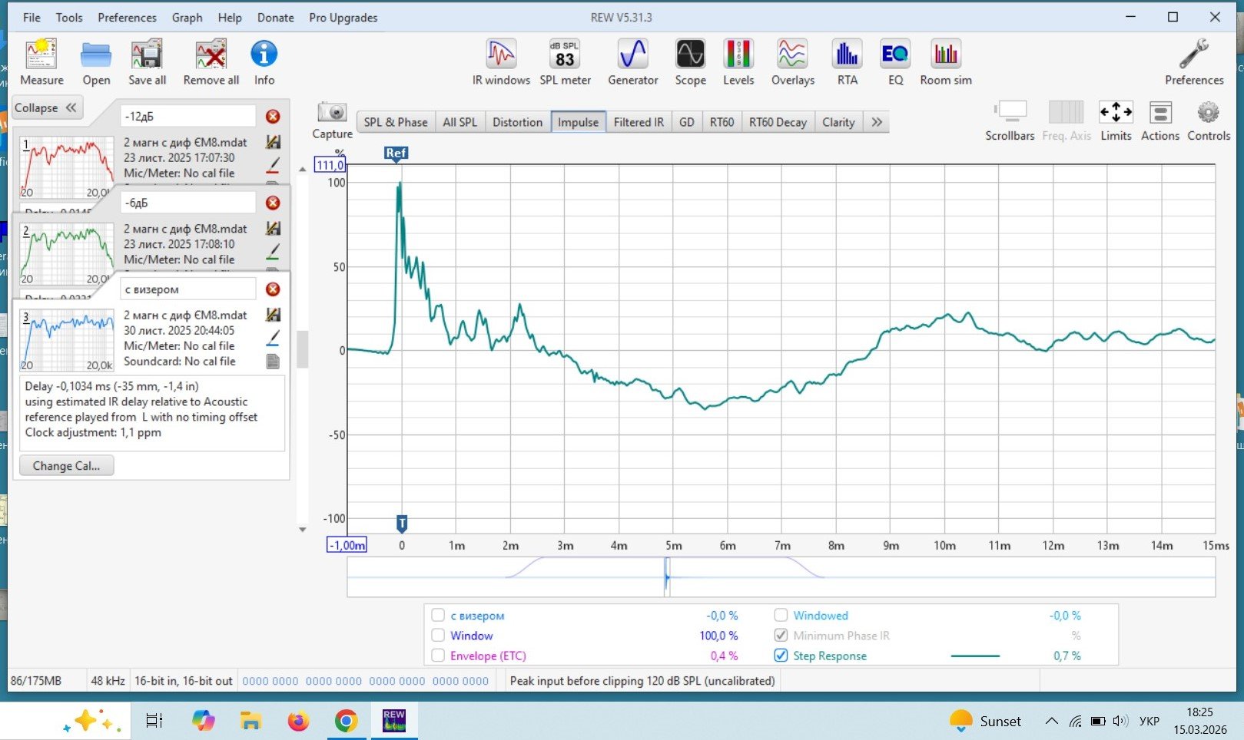
Task: Open a measurement file
Action: [96, 62]
